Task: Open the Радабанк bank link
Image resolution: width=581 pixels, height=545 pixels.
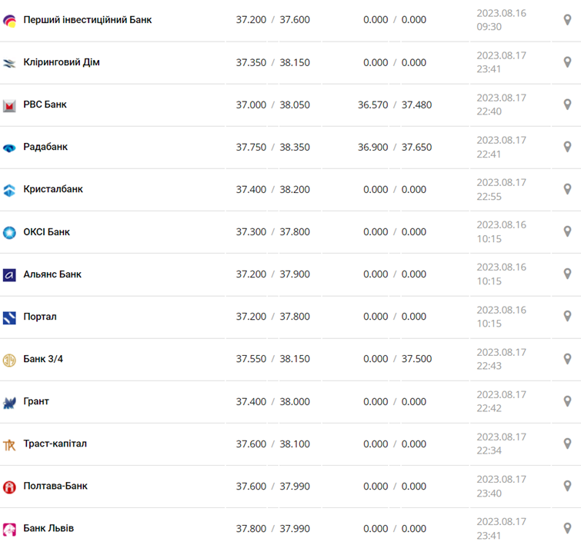Action: [45, 147]
